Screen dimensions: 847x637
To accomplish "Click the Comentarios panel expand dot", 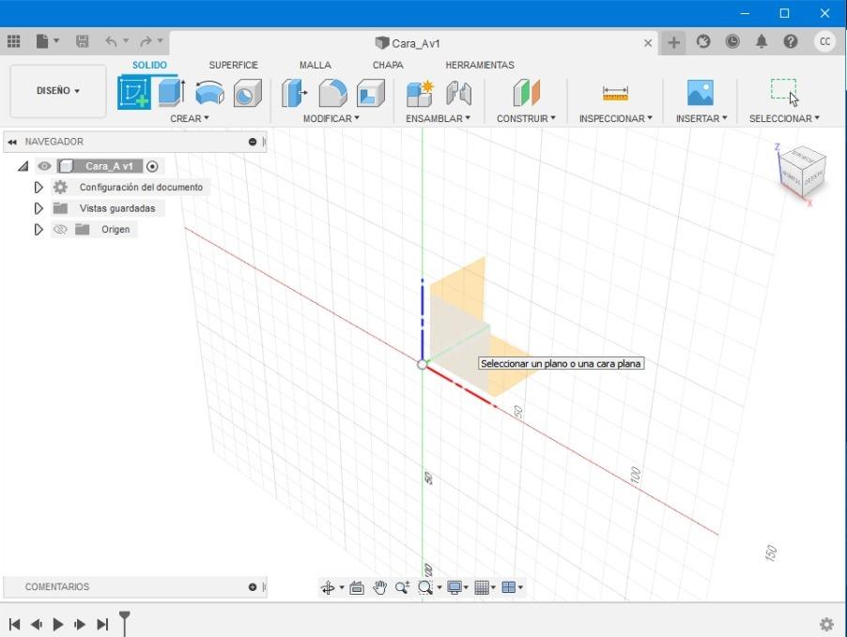I will coord(253,586).
